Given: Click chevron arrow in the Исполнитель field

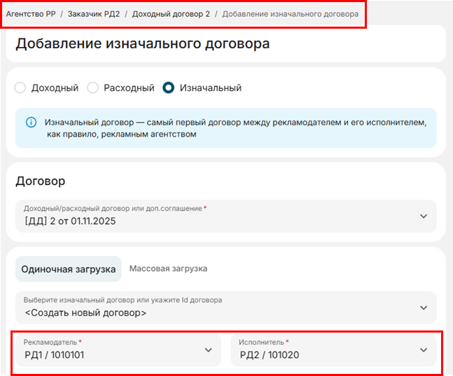Looking at the screenshot, I should pyautogui.click(x=423, y=349).
